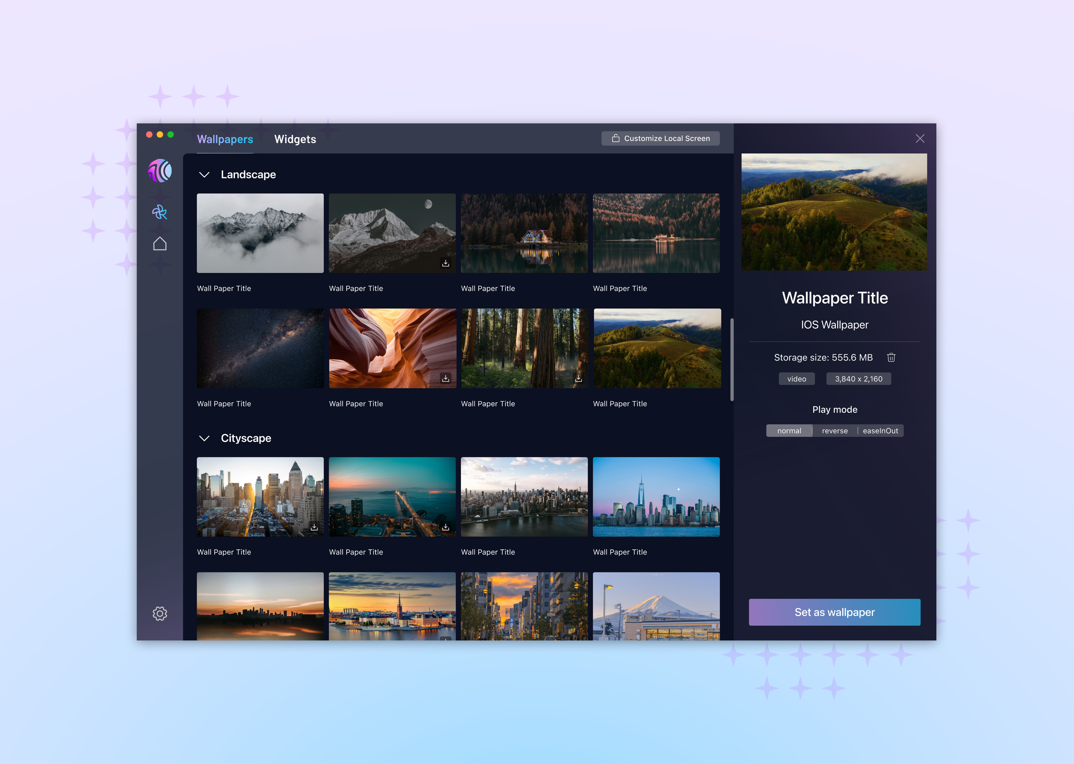The height and width of the screenshot is (764, 1074).
Task: Open the Home icon in sidebar
Action: tap(159, 244)
